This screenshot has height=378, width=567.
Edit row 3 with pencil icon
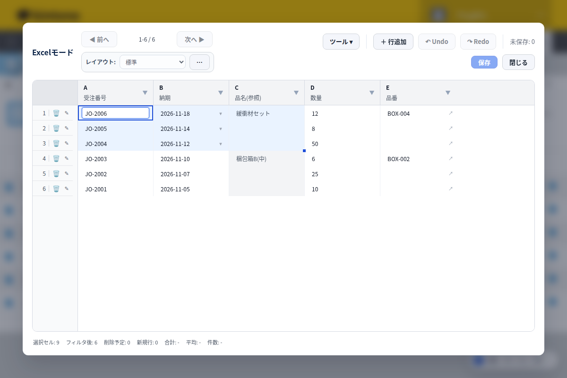click(67, 144)
